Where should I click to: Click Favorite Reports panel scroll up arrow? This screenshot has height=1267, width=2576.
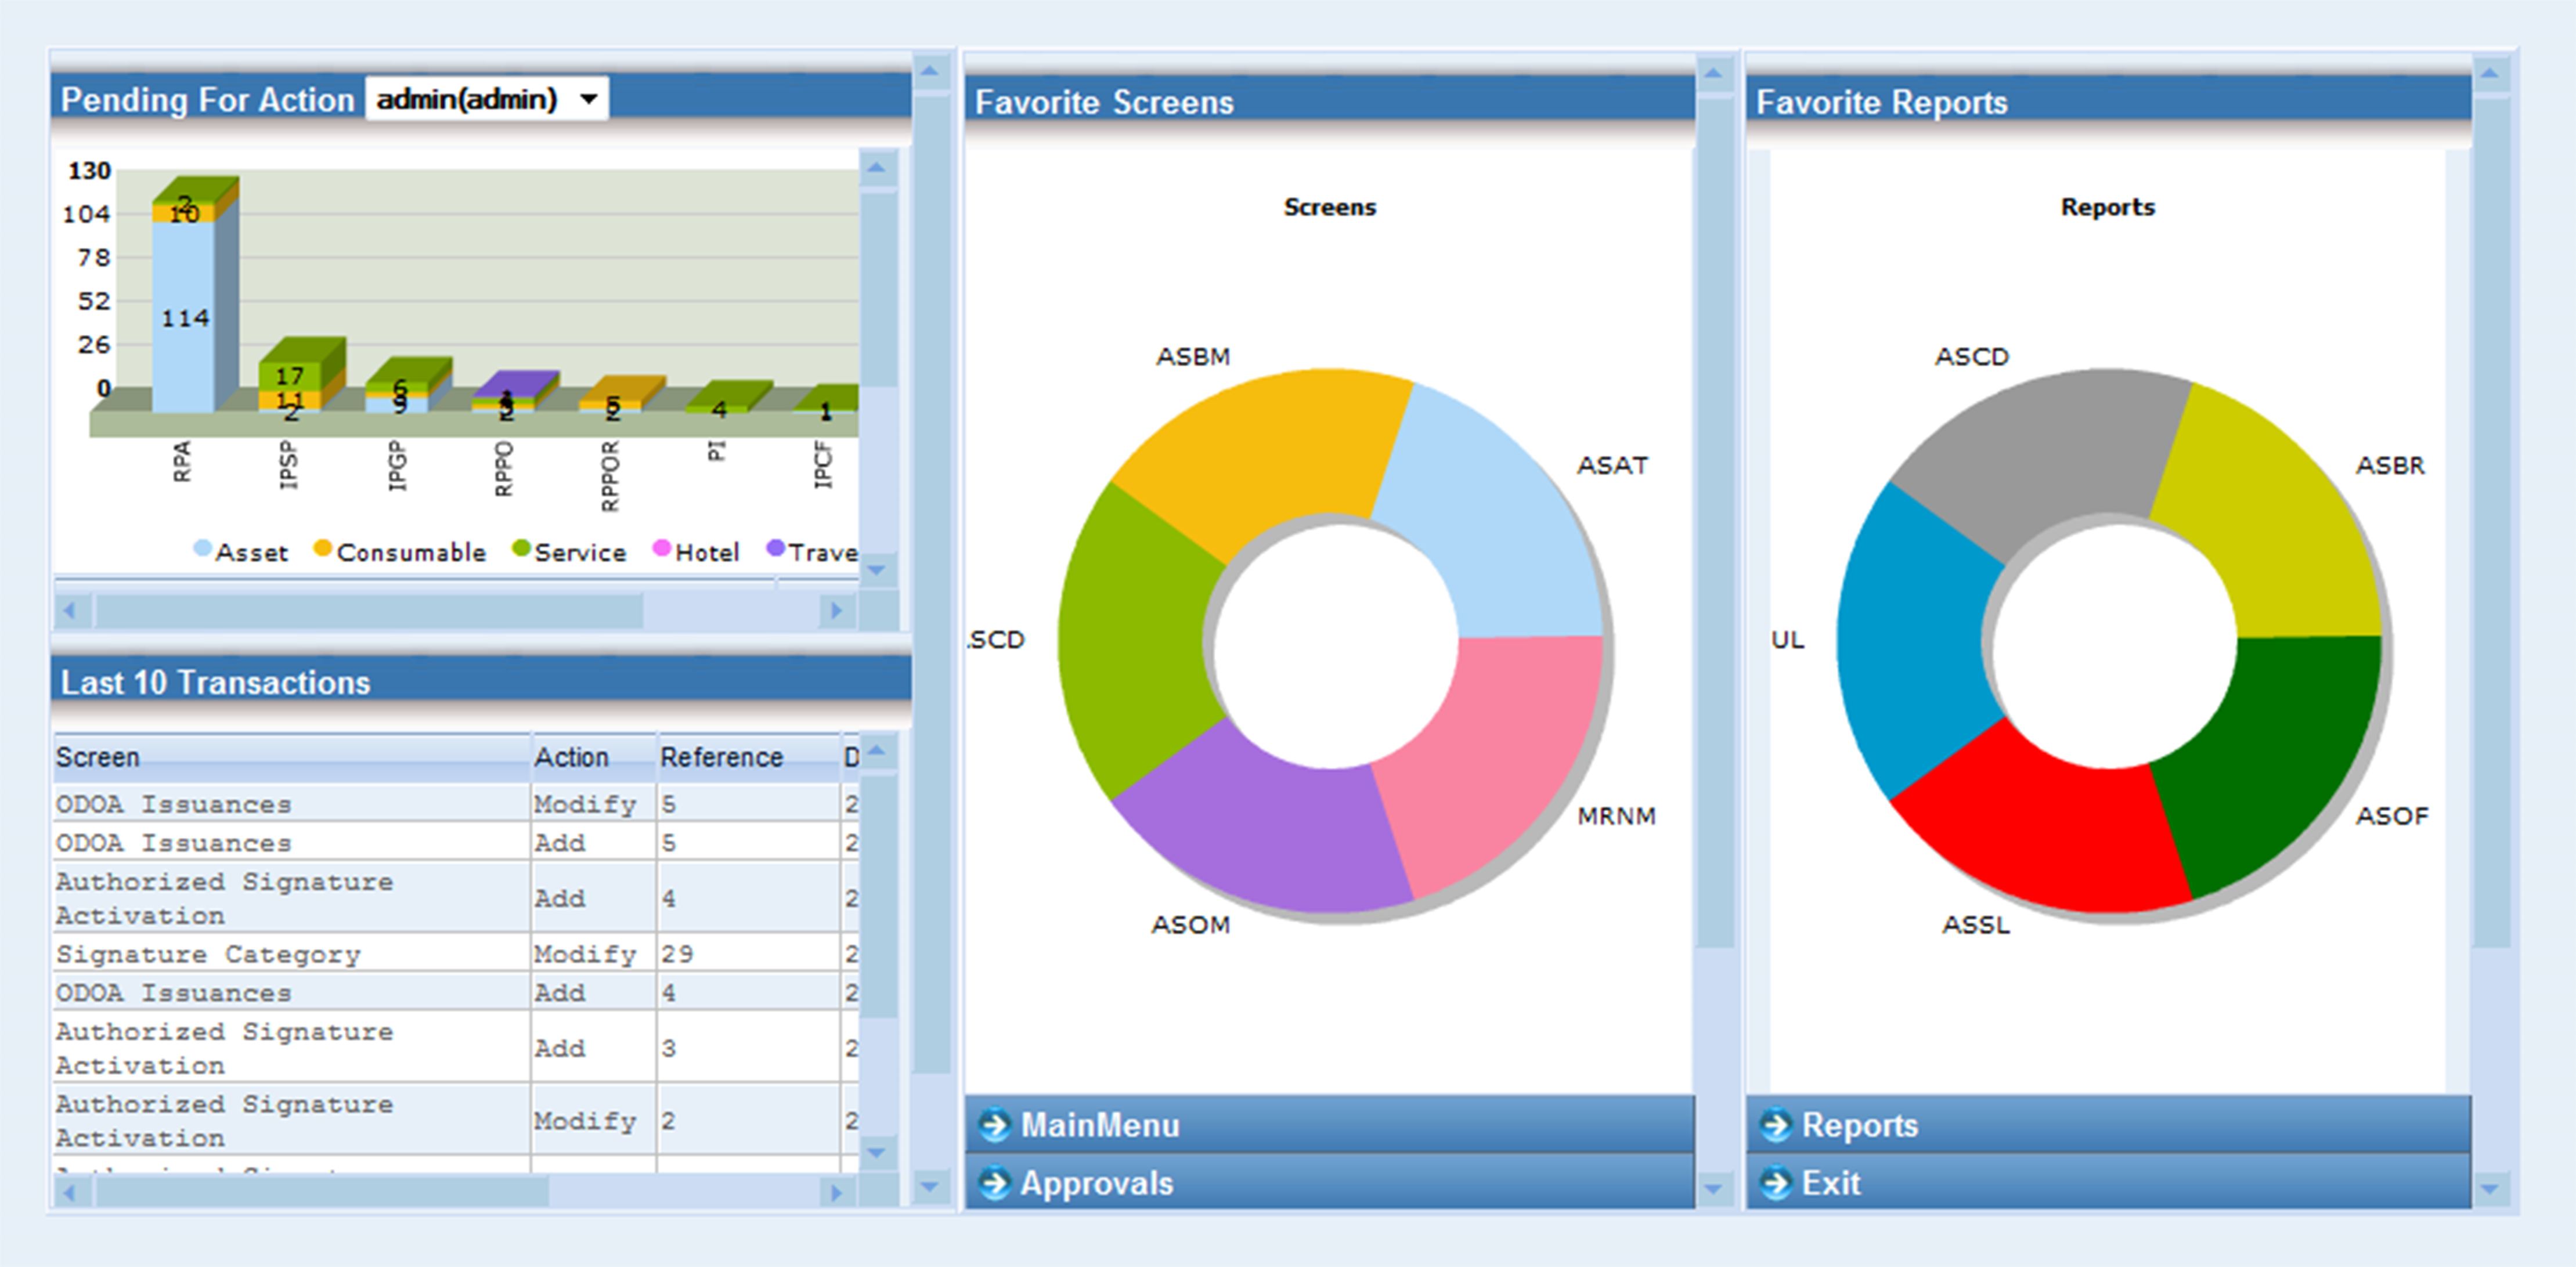tap(2490, 73)
